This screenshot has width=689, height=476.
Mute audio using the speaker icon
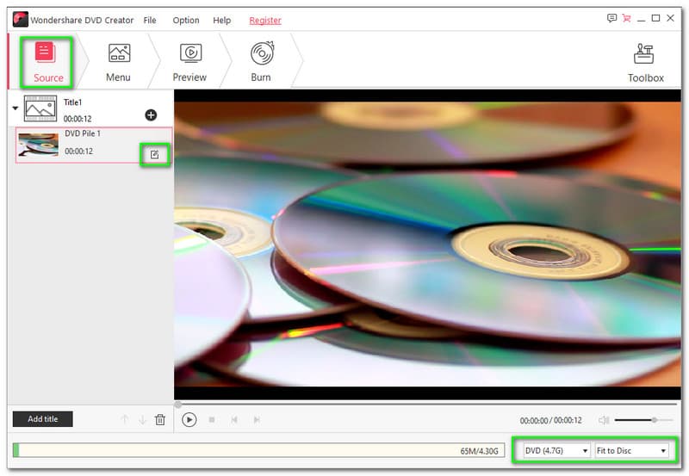[603, 420]
